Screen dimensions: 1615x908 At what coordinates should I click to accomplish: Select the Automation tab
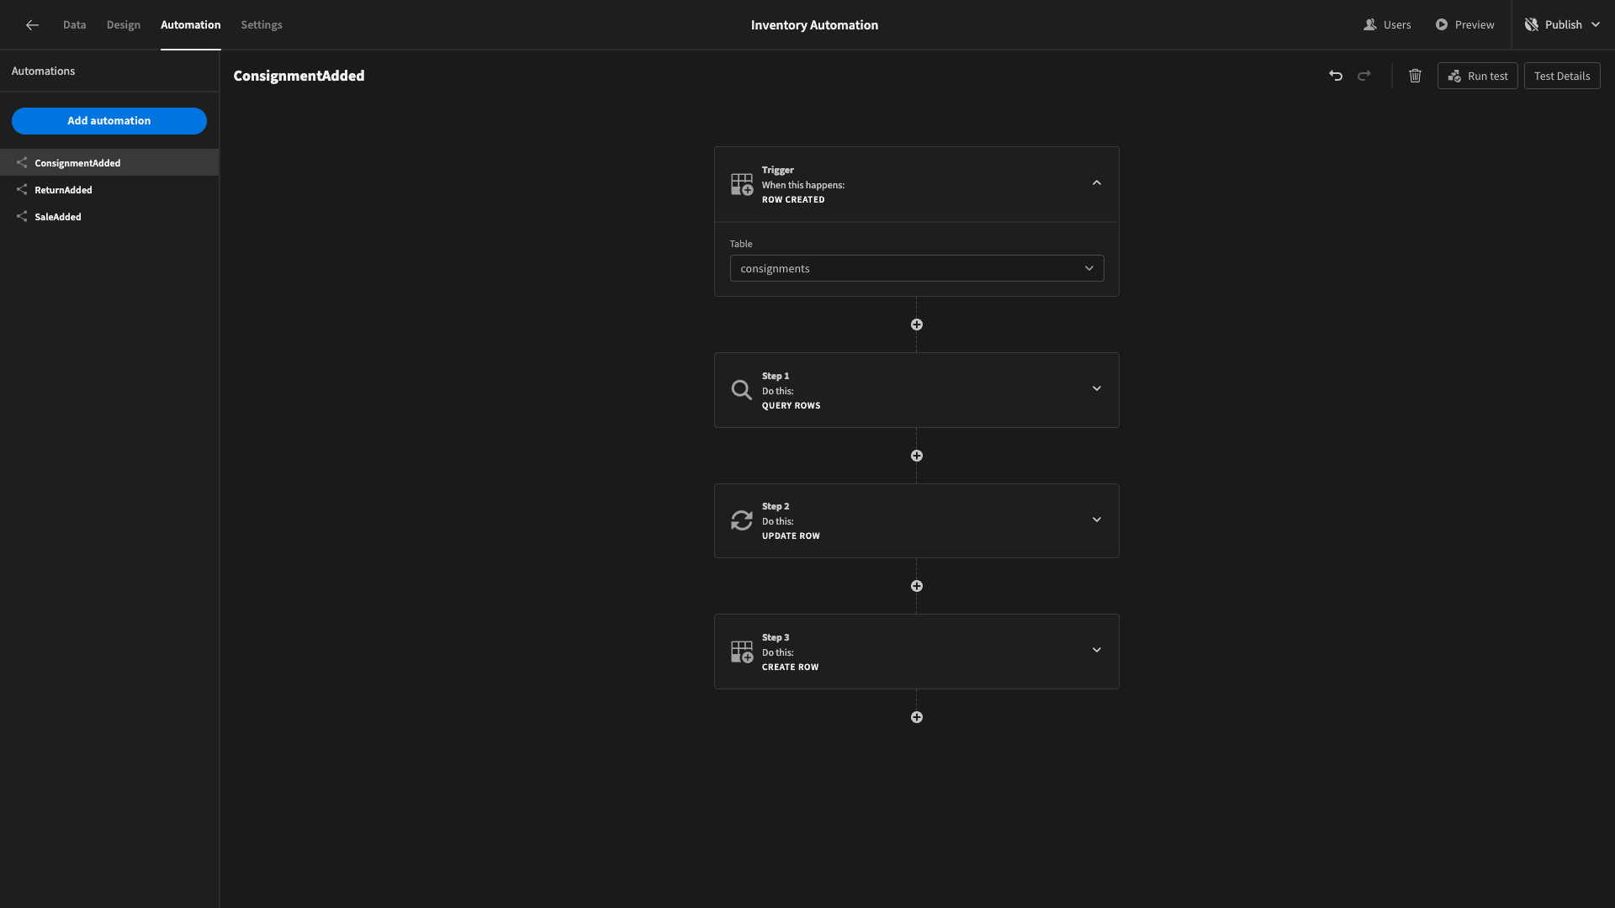(x=191, y=24)
